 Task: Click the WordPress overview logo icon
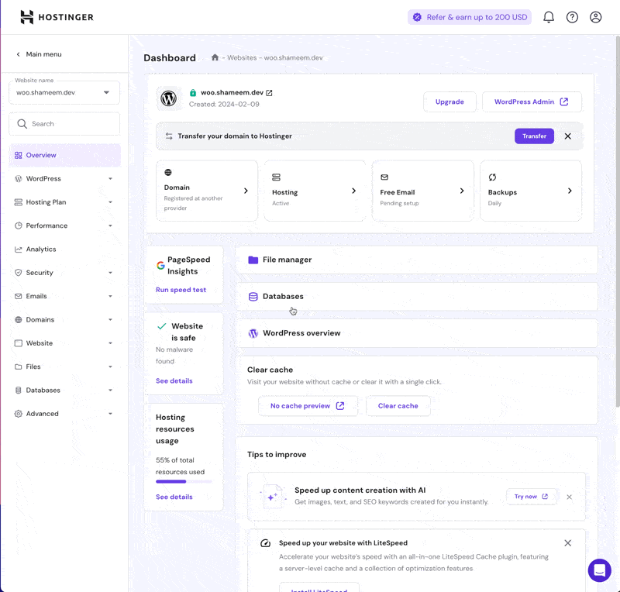253,333
